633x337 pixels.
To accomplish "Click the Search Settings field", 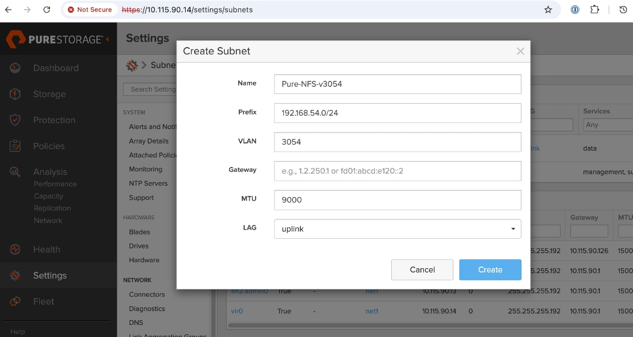I will click(x=150, y=89).
